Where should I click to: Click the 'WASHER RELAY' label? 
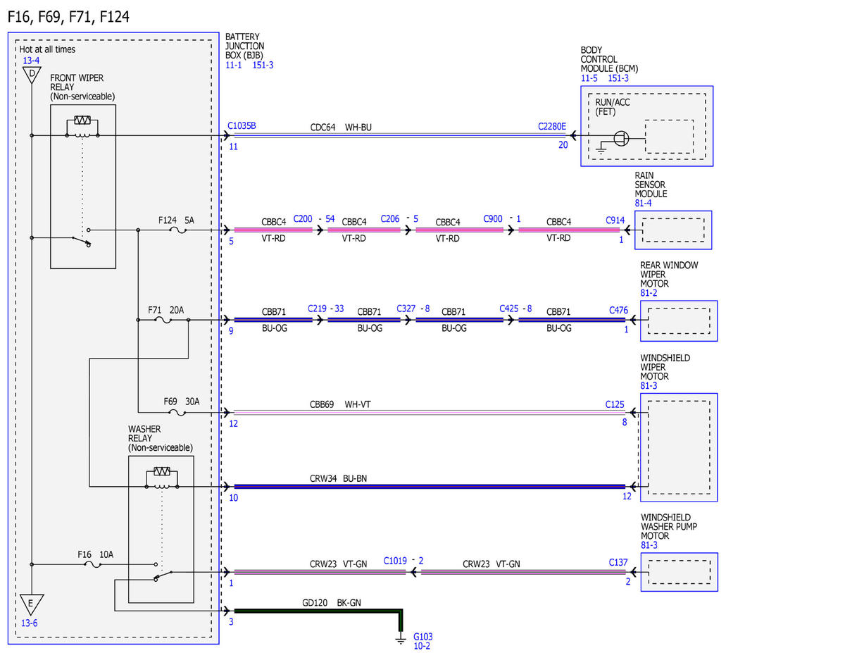pyautogui.click(x=144, y=433)
